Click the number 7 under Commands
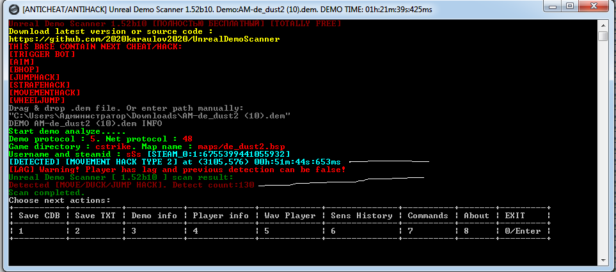The image size is (616, 272). click(410, 231)
